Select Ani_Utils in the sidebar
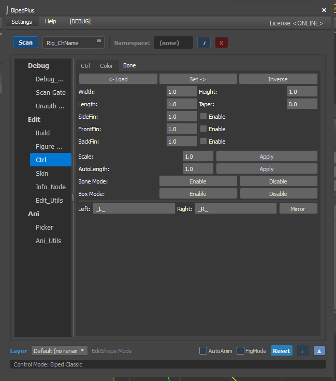Viewport: 336px width, 381px height. point(50,241)
